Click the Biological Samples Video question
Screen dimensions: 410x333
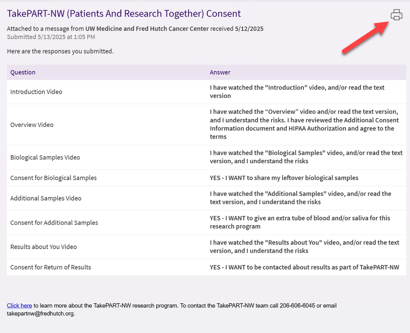[45, 157]
